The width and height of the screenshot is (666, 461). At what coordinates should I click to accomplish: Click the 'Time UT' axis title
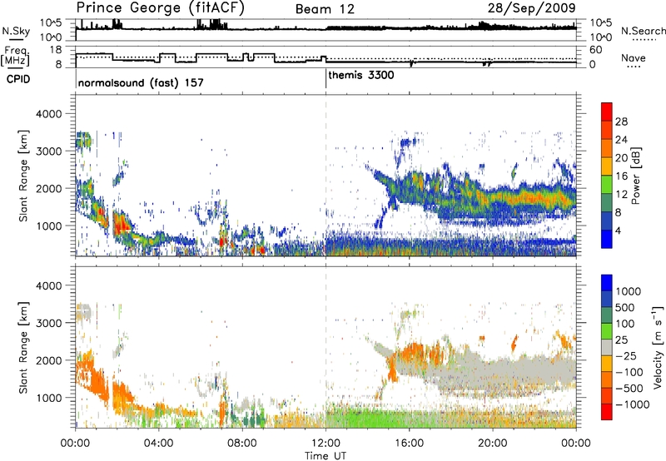click(326, 455)
